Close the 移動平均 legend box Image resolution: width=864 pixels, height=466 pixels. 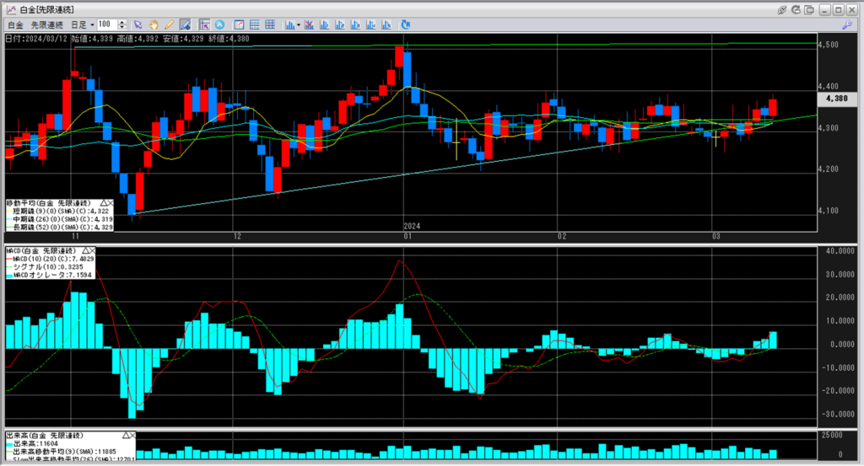tap(110, 204)
